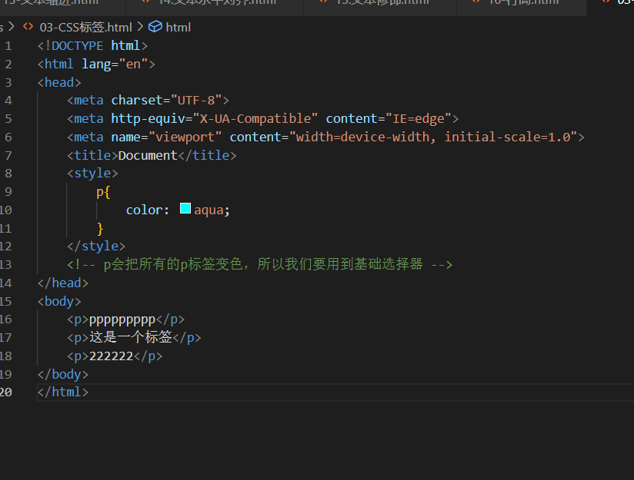Click the DOCTYPE keyword on line 1
Image resolution: width=634 pixels, height=480 pixels.
(x=77, y=45)
